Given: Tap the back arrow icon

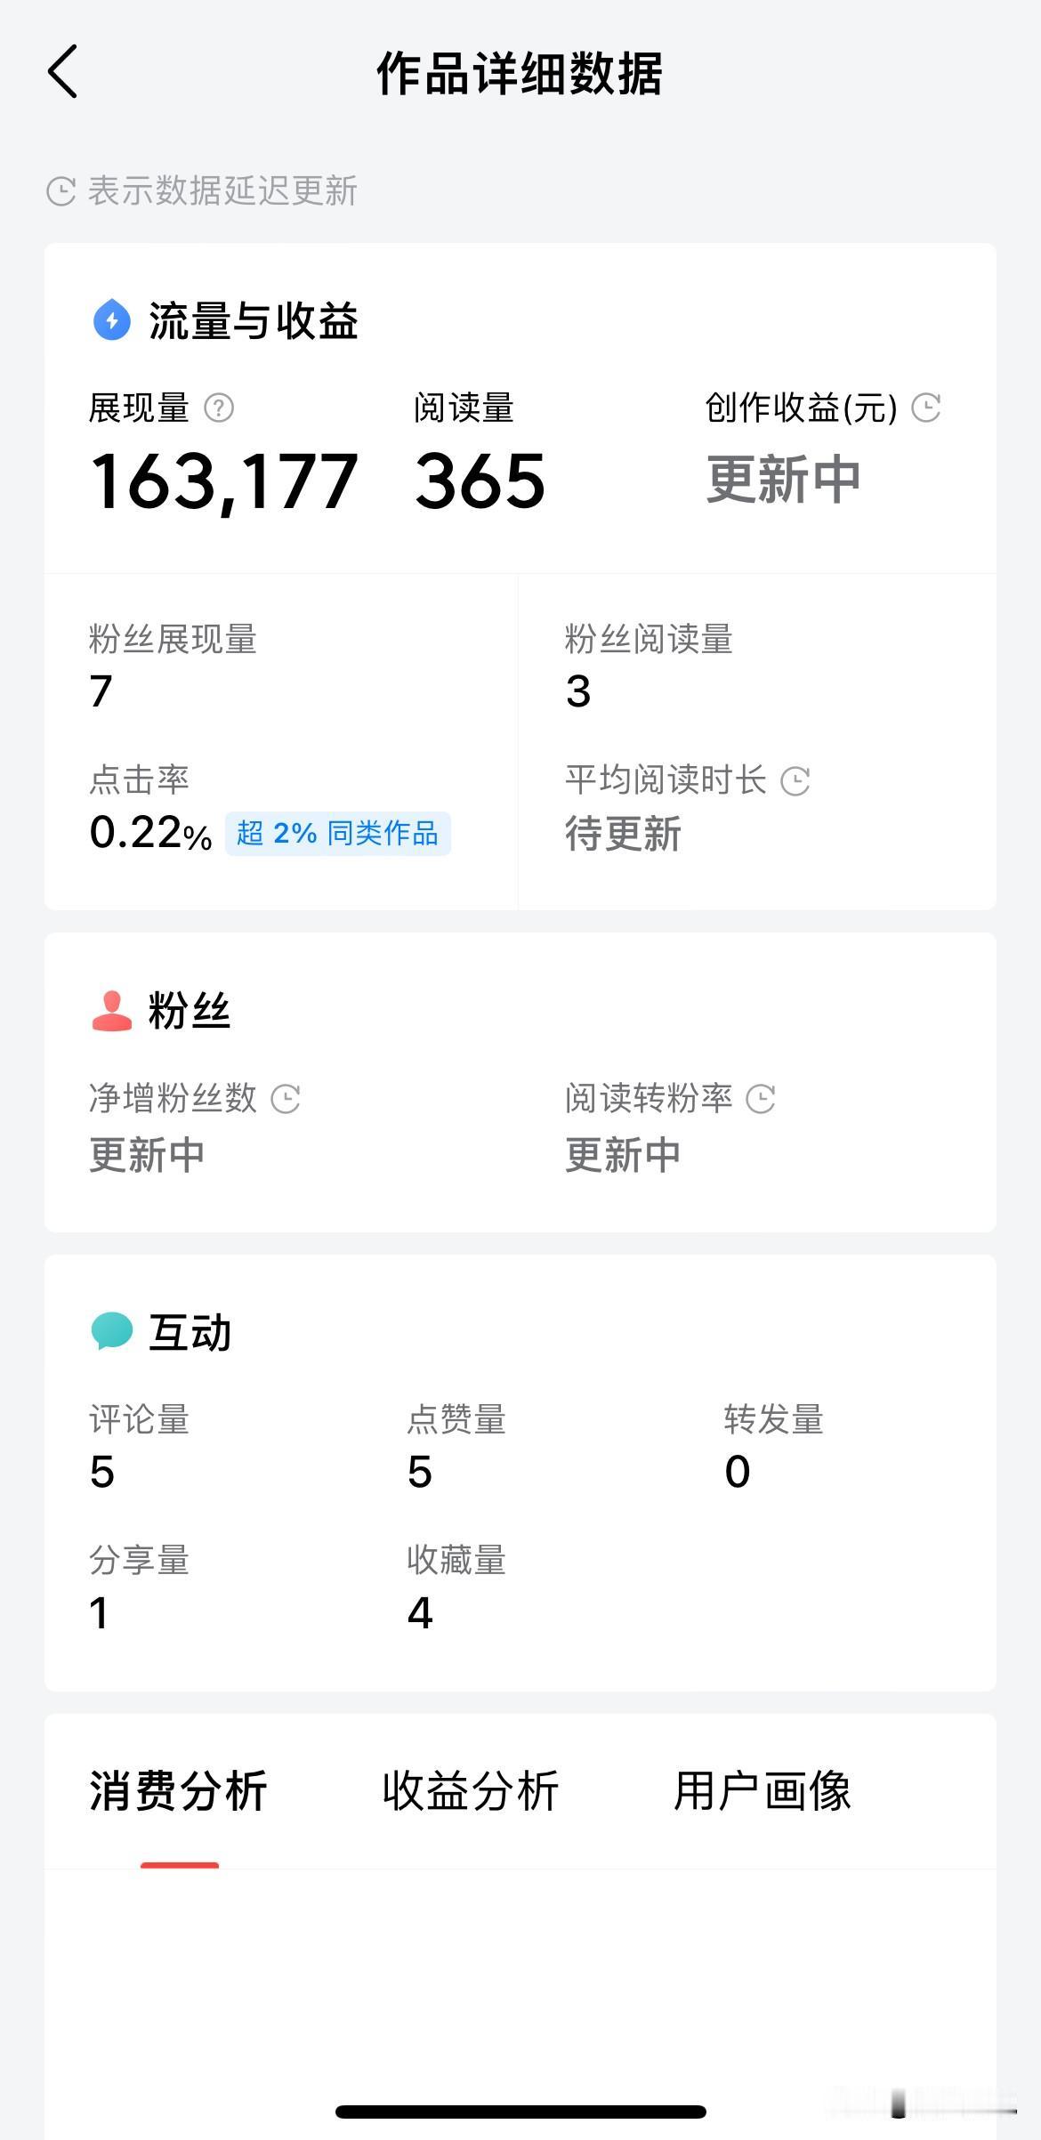Looking at the screenshot, I should pyautogui.click(x=63, y=71).
